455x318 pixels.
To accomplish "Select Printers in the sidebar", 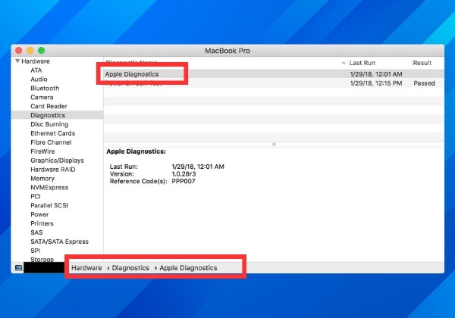I will [x=42, y=223].
